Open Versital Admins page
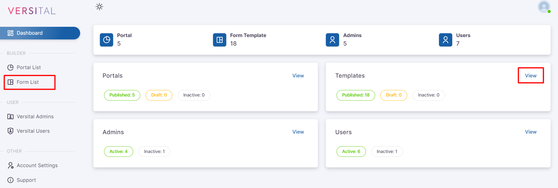The height and width of the screenshot is (188, 558). [x=35, y=117]
